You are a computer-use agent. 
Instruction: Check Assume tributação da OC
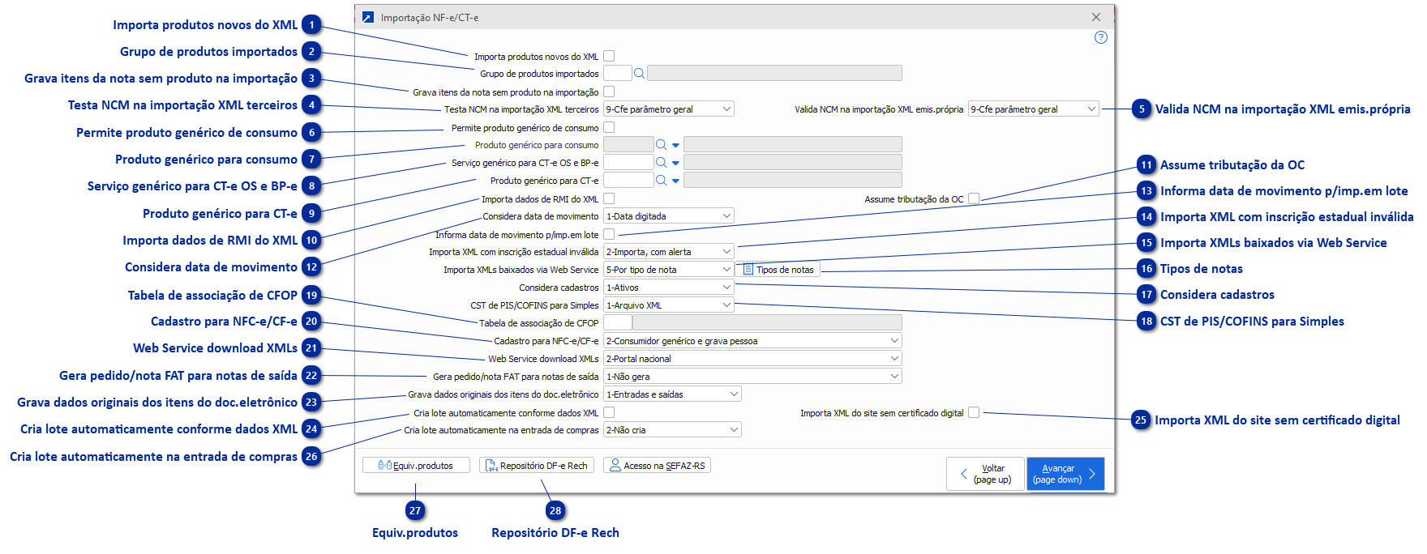click(x=974, y=198)
